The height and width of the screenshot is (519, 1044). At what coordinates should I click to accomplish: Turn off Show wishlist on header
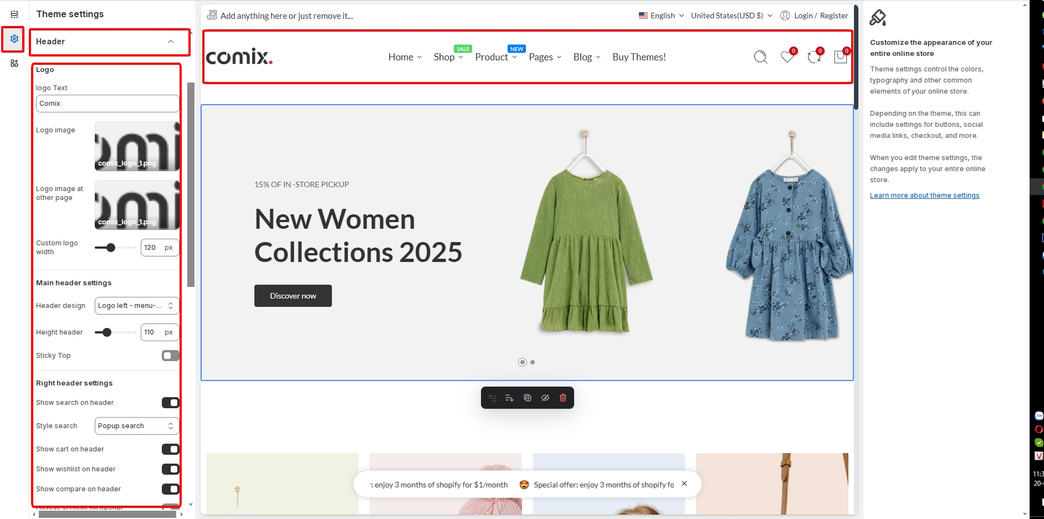pos(170,469)
